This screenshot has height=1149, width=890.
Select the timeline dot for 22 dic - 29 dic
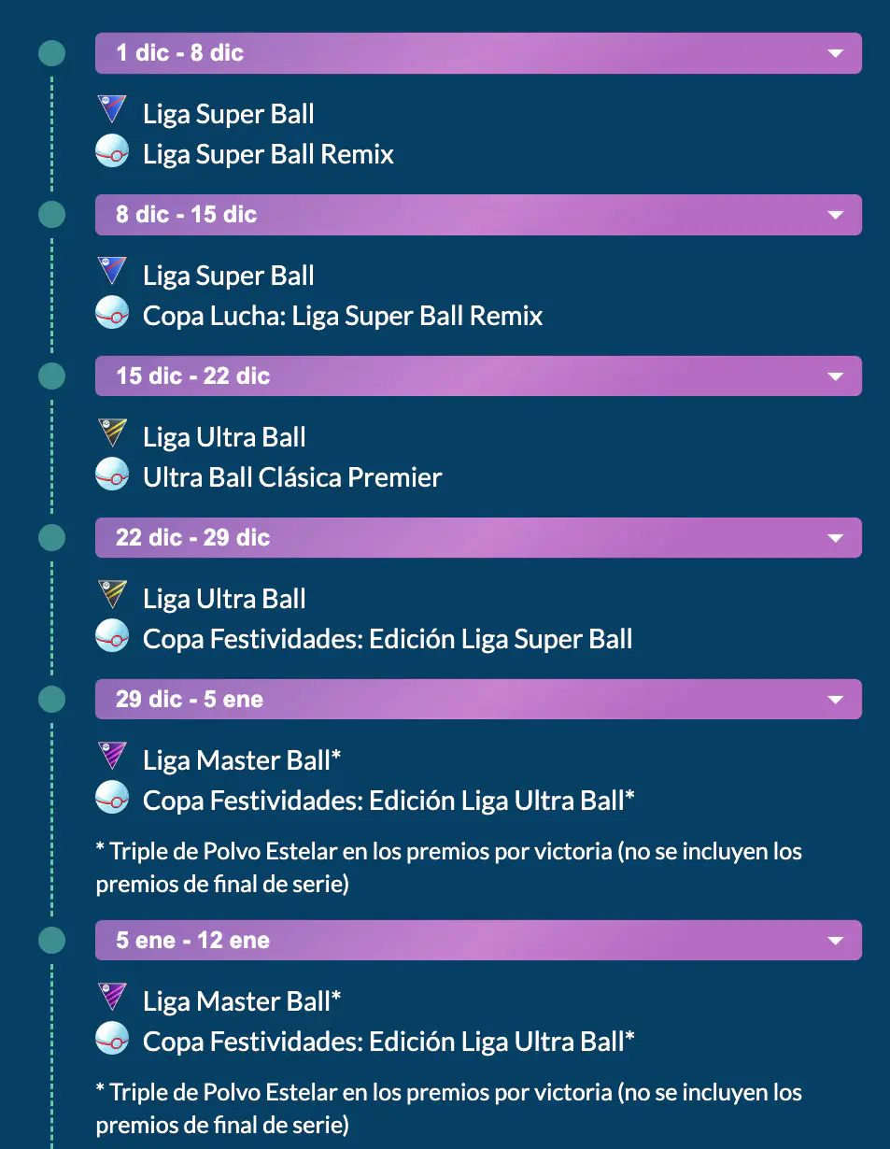(x=52, y=538)
